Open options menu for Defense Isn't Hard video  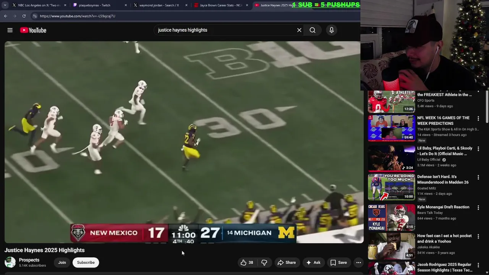pyautogui.click(x=478, y=178)
